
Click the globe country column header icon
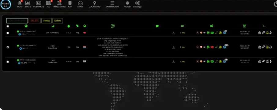click(85, 26)
